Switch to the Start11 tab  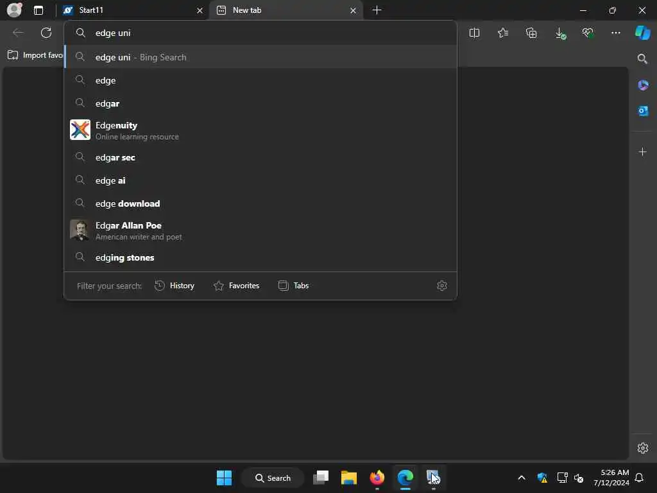click(x=132, y=10)
